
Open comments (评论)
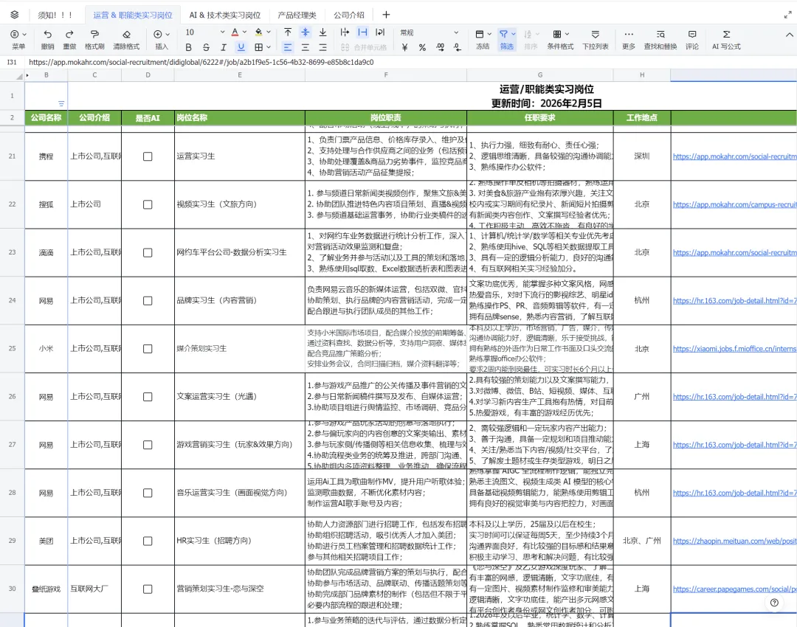pos(691,39)
